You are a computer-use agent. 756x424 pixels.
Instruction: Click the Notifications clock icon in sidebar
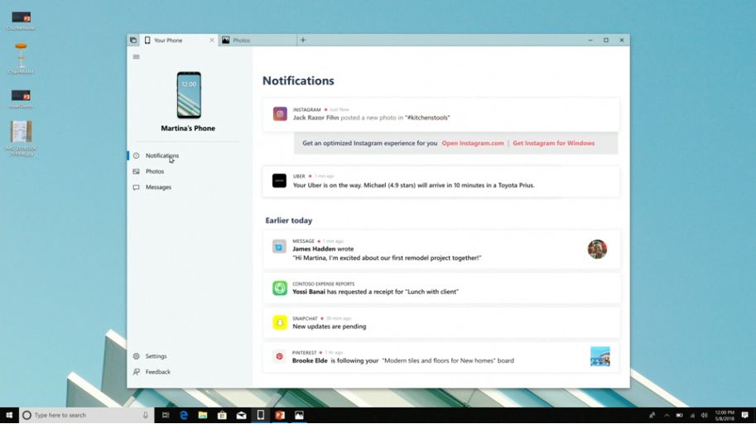coord(137,155)
